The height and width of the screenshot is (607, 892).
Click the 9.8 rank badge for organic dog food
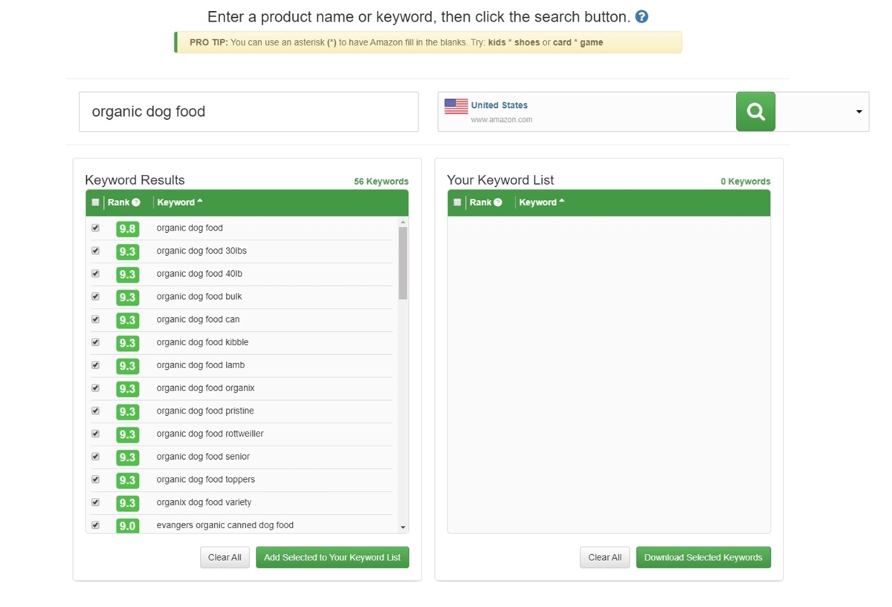coord(127,229)
